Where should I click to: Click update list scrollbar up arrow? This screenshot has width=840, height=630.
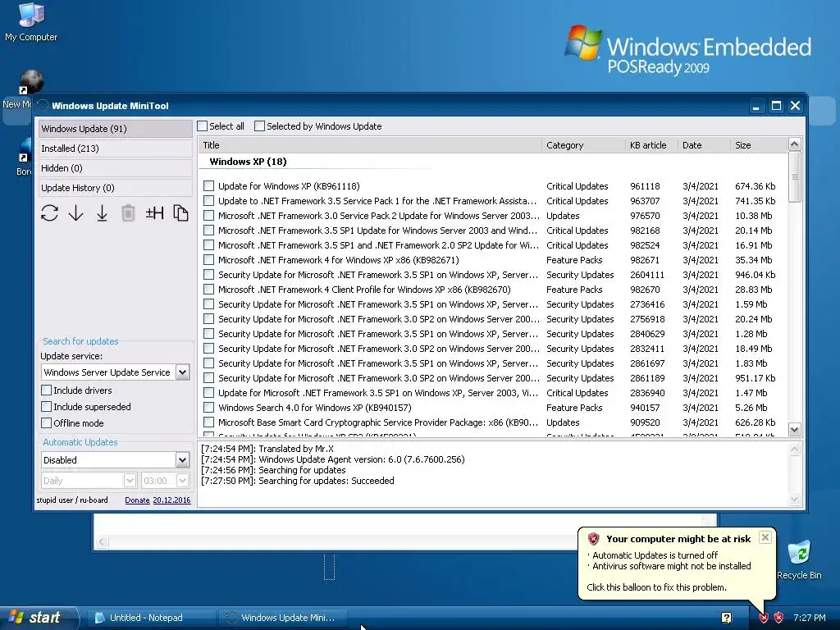794,144
